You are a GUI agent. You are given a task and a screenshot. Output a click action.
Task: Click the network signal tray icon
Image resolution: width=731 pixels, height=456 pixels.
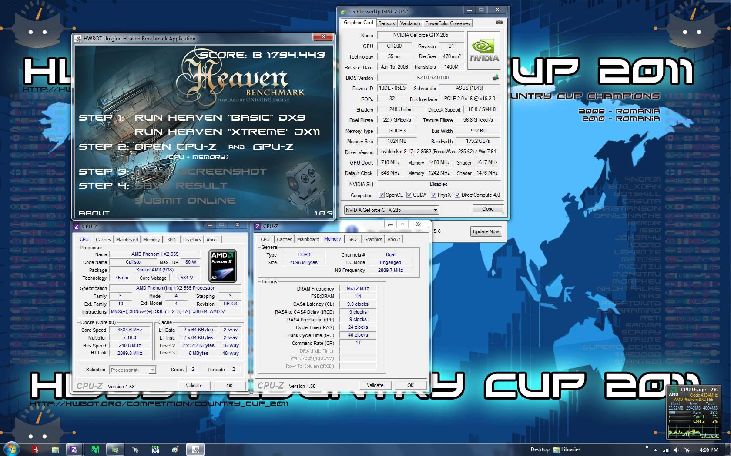pyautogui.click(x=667, y=450)
